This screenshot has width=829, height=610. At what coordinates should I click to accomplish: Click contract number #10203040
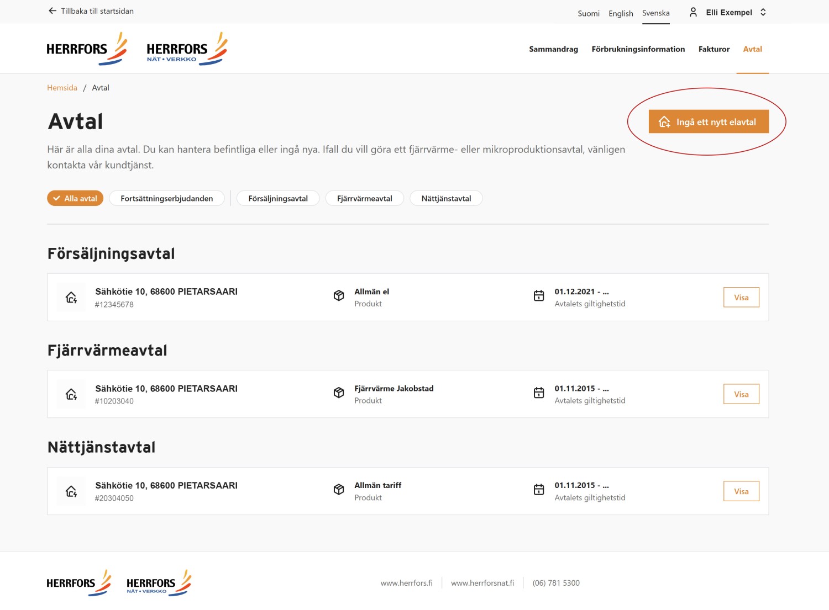pos(114,401)
